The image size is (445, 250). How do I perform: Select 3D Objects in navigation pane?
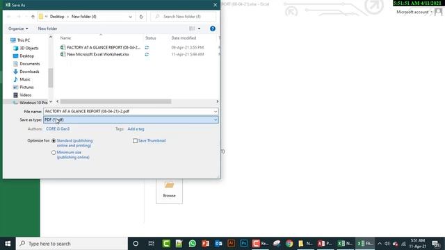[29, 48]
